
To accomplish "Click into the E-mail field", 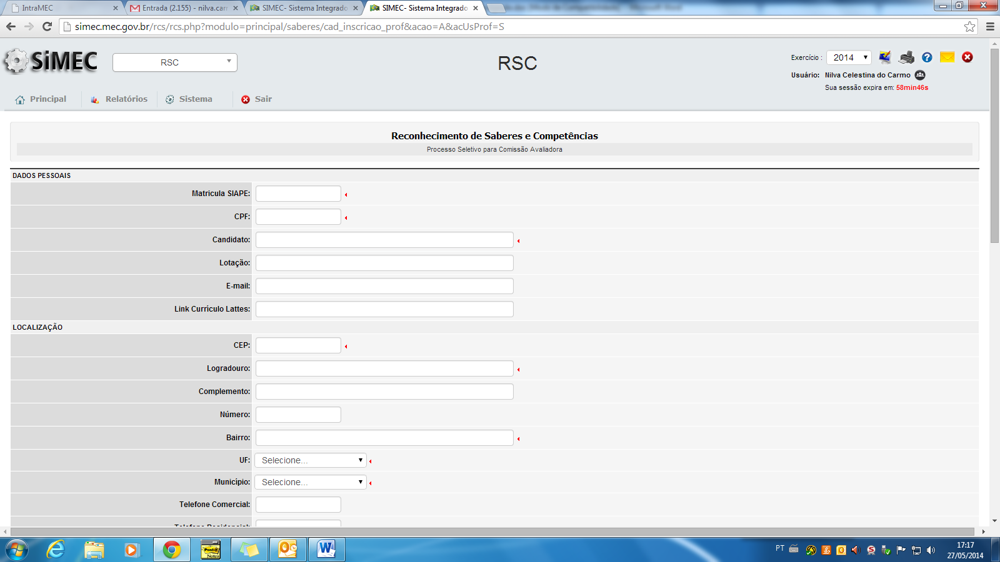I will click(x=384, y=286).
